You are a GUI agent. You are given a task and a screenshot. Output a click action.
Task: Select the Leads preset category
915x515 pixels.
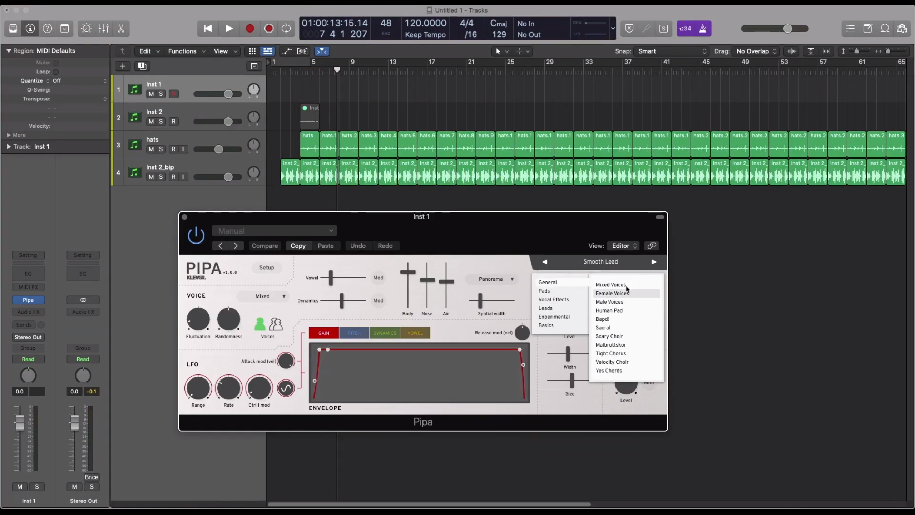pos(545,308)
